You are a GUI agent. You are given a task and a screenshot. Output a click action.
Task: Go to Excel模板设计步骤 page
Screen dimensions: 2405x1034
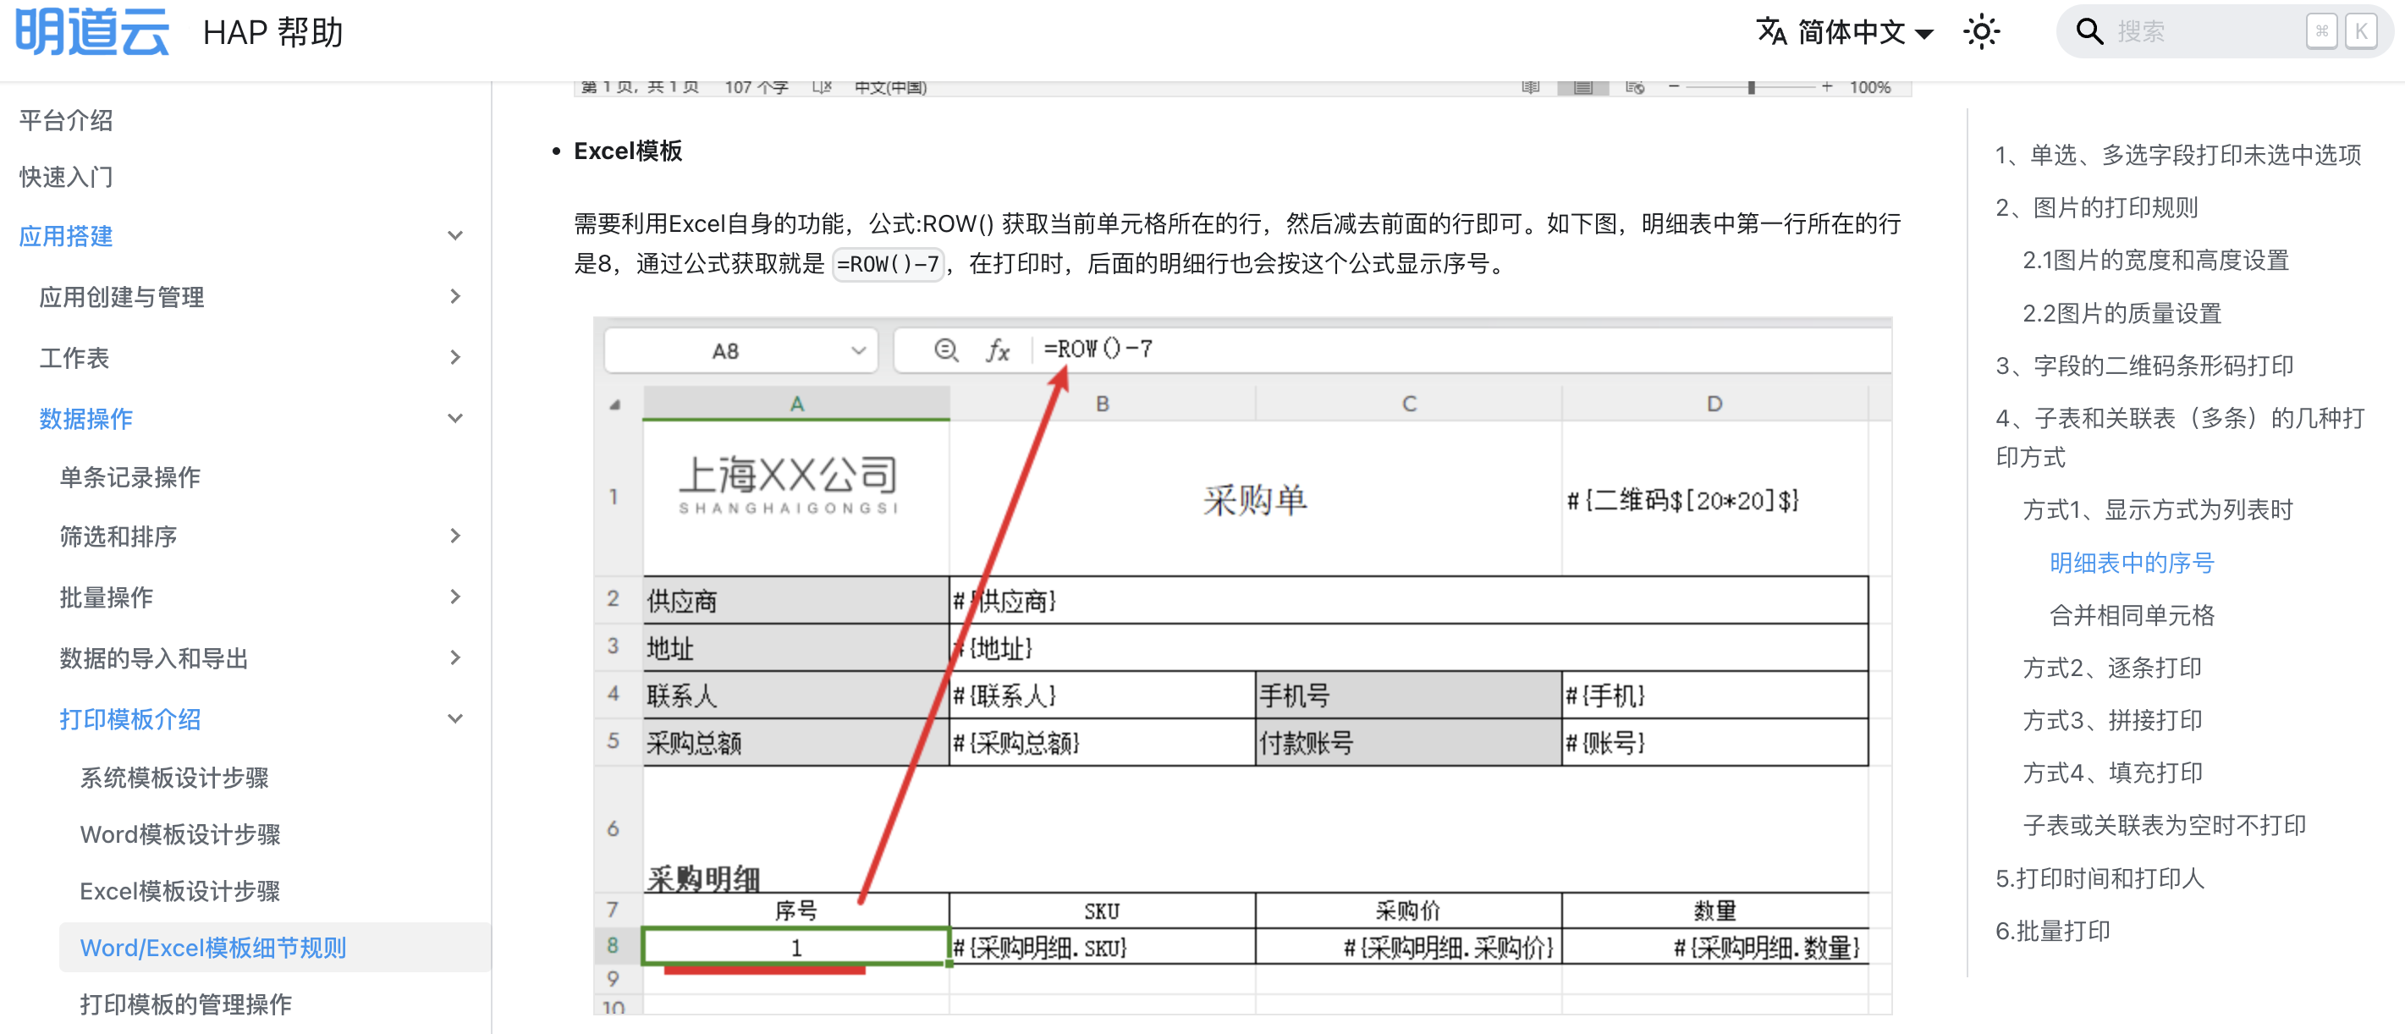[179, 890]
